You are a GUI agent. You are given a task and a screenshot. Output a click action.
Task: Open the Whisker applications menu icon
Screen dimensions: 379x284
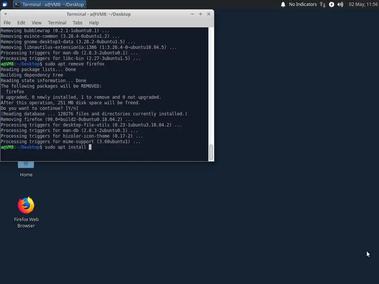4,4
